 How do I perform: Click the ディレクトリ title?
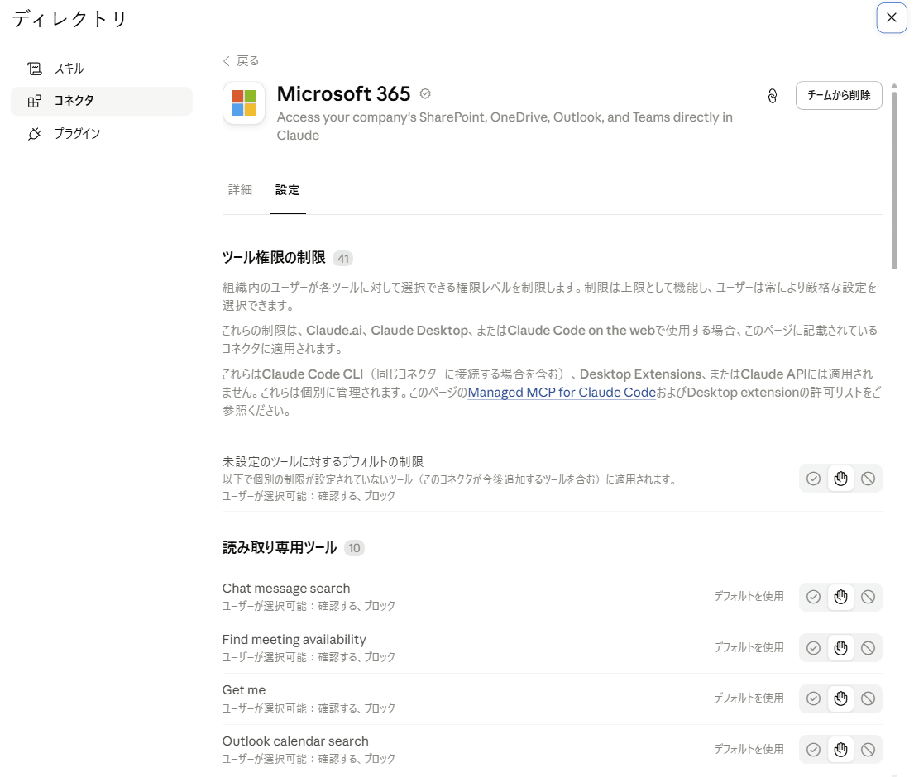[69, 19]
